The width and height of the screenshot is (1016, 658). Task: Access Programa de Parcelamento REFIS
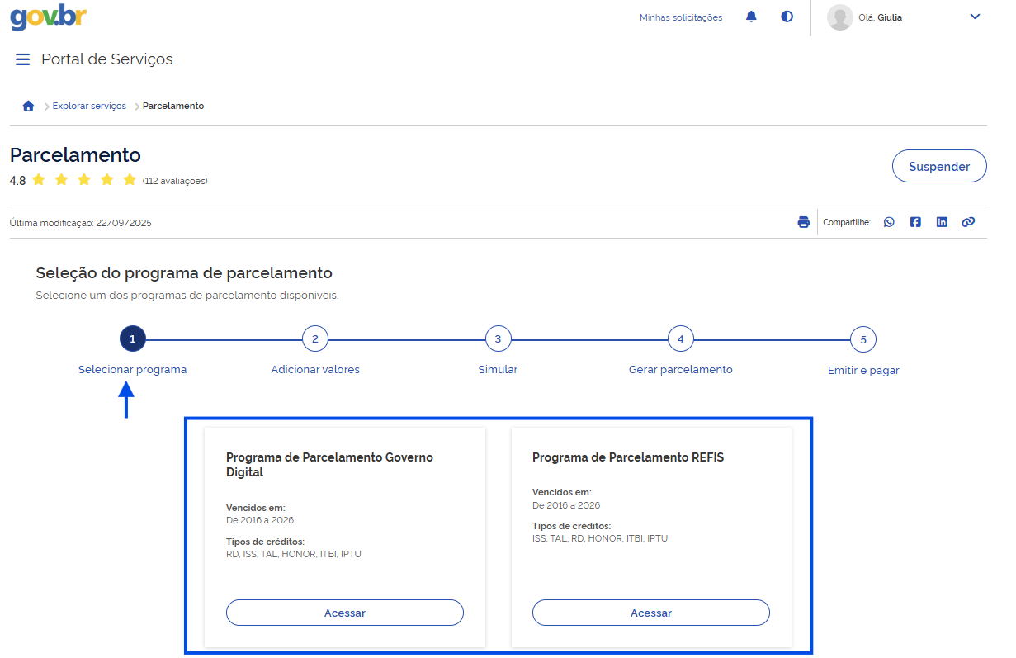(651, 613)
